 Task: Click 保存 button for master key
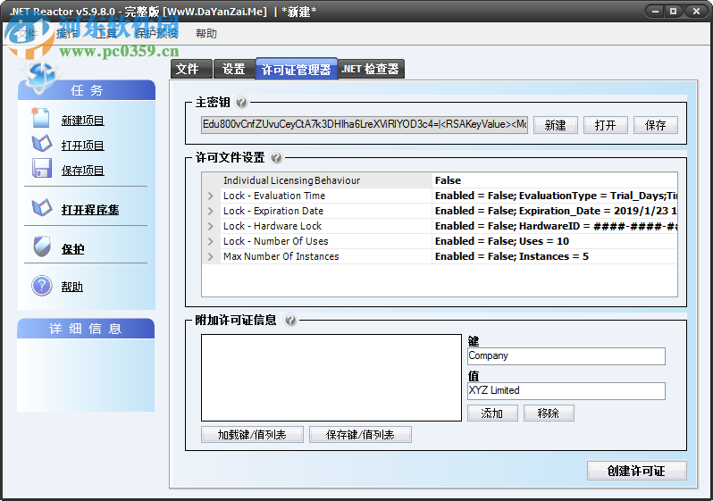pyautogui.click(x=656, y=125)
